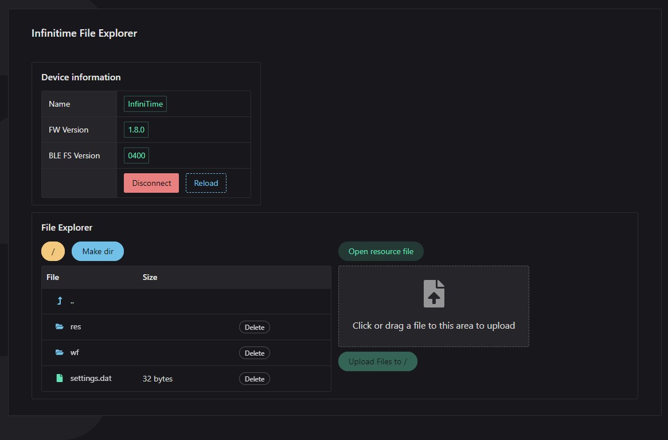Click the wf folder icon
The width and height of the screenshot is (668, 440).
click(60, 353)
